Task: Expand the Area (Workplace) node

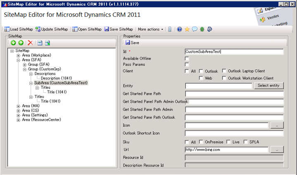Action: [18, 56]
